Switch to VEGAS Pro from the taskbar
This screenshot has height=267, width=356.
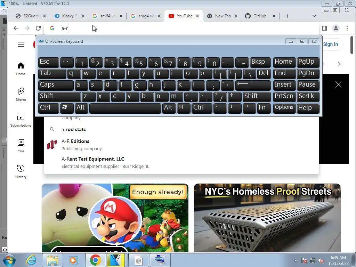pos(116,260)
